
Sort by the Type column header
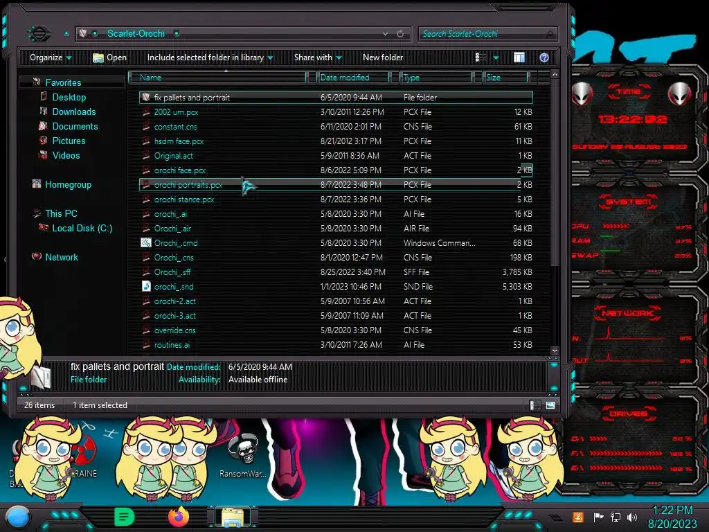436,78
